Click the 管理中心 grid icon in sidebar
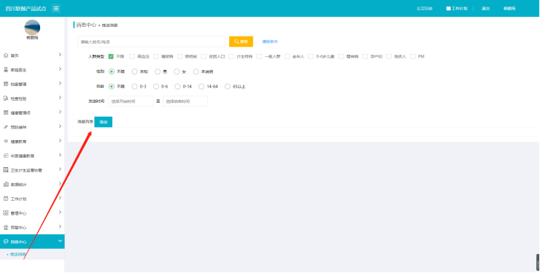Image resolution: width=540 pixels, height=273 pixels. [x=6, y=213]
